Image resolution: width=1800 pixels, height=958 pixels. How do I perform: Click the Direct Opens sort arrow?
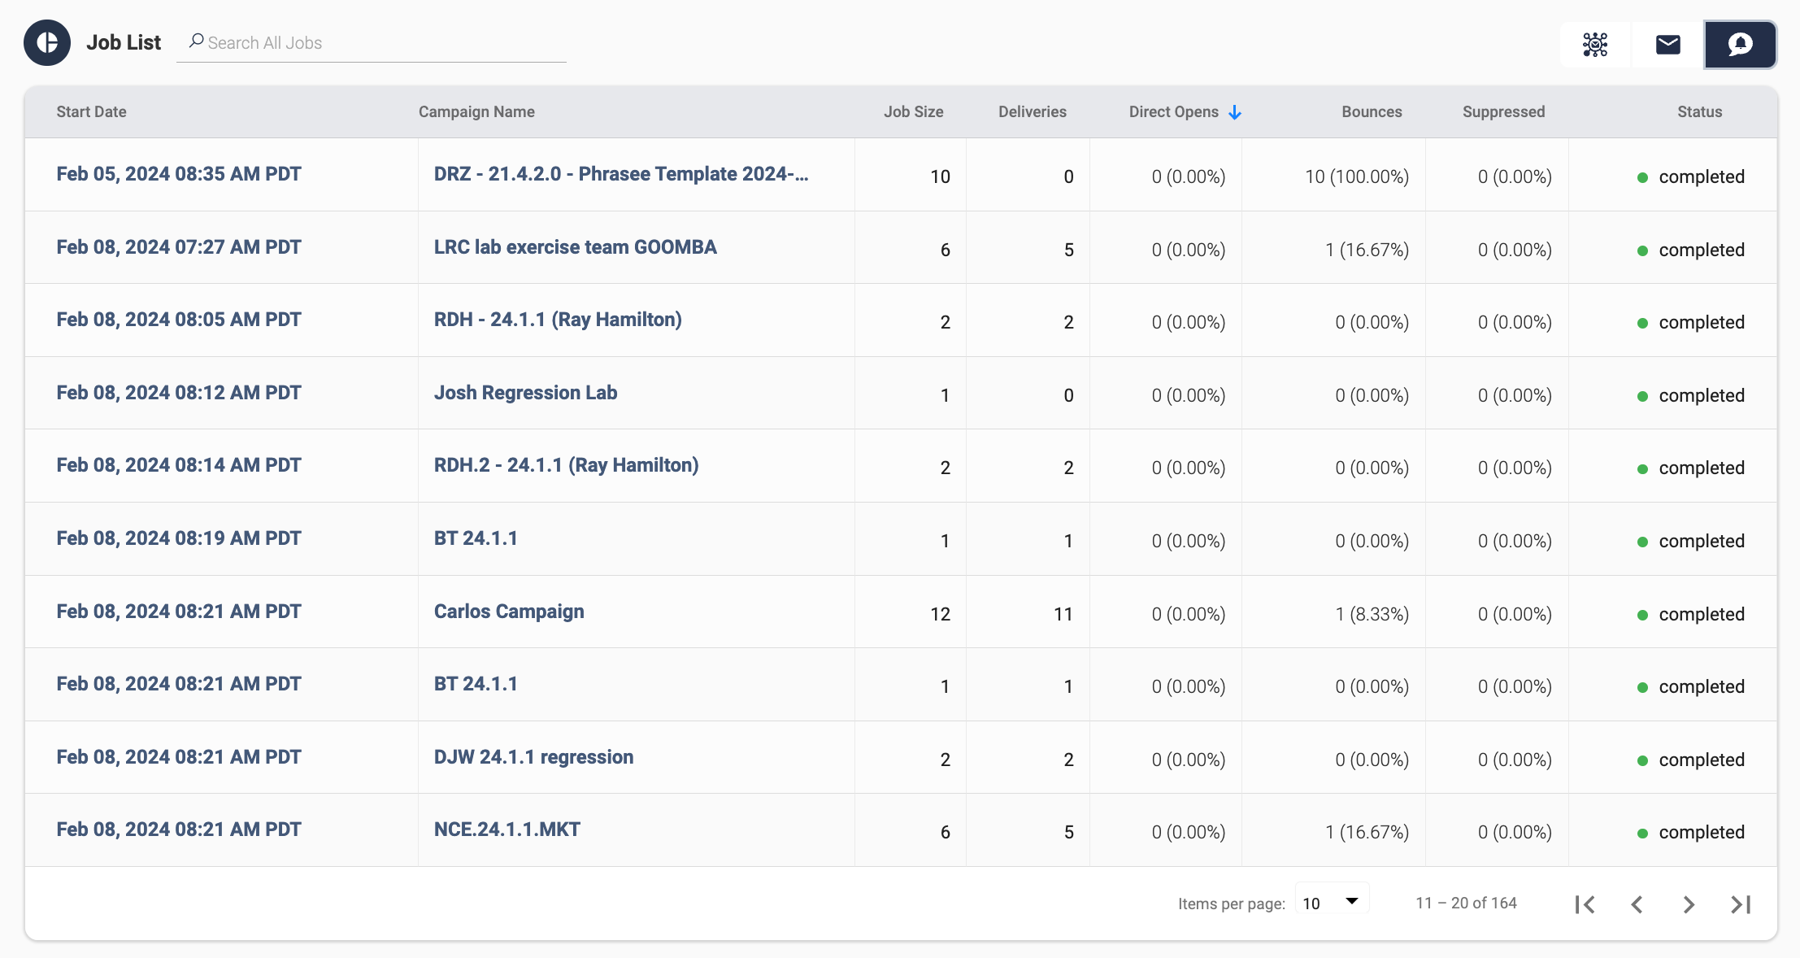1235,112
